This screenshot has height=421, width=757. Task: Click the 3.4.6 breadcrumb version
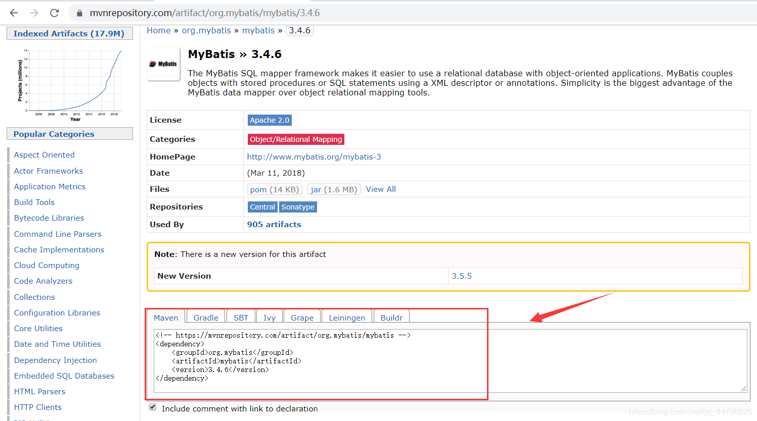click(x=300, y=30)
